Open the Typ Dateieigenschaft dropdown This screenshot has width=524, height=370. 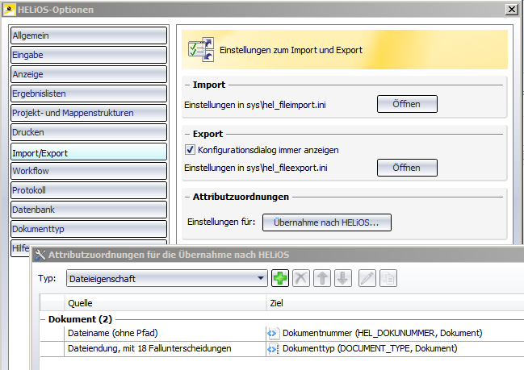click(x=167, y=278)
